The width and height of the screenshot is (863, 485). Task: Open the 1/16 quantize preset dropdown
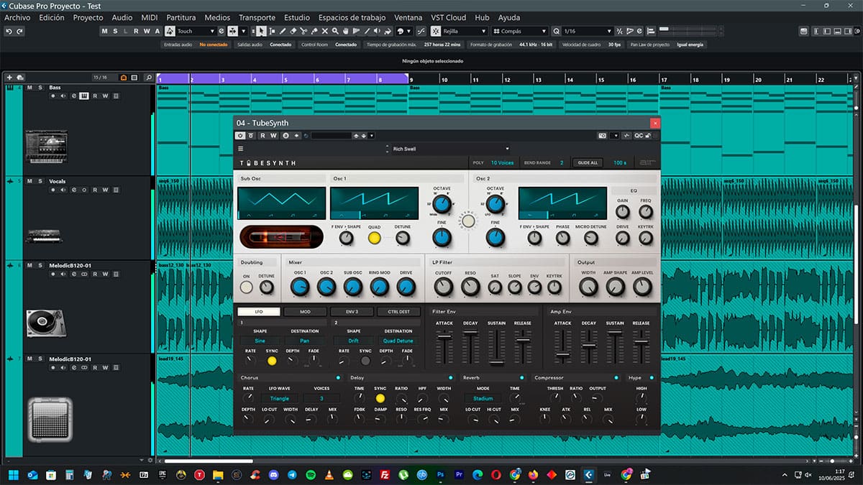(x=588, y=32)
